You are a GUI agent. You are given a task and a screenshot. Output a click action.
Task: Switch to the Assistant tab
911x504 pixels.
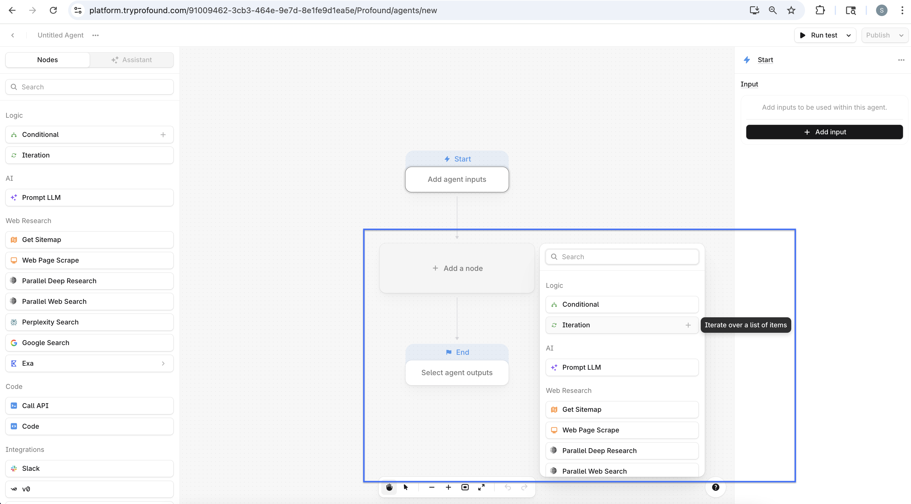point(131,60)
